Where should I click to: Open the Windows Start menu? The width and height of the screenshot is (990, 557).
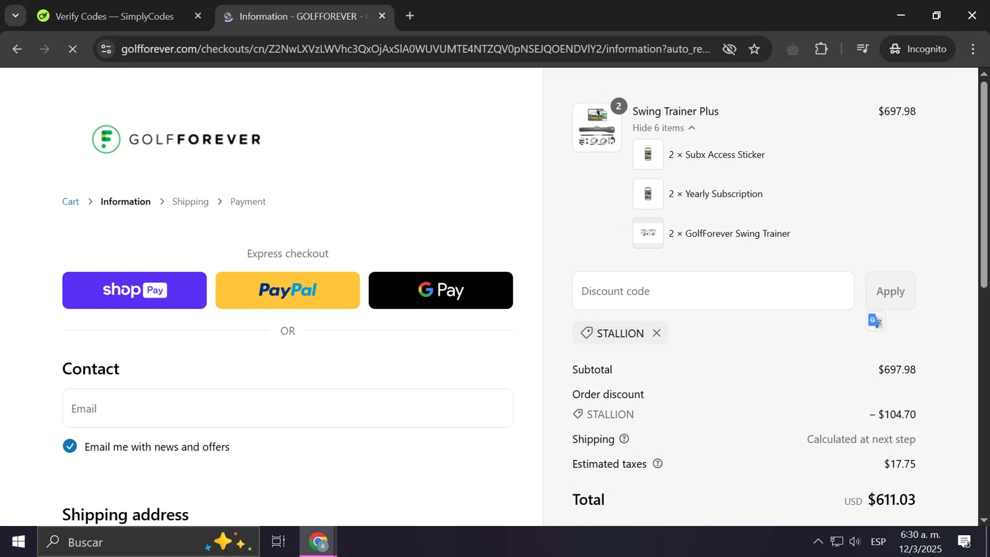(18, 542)
